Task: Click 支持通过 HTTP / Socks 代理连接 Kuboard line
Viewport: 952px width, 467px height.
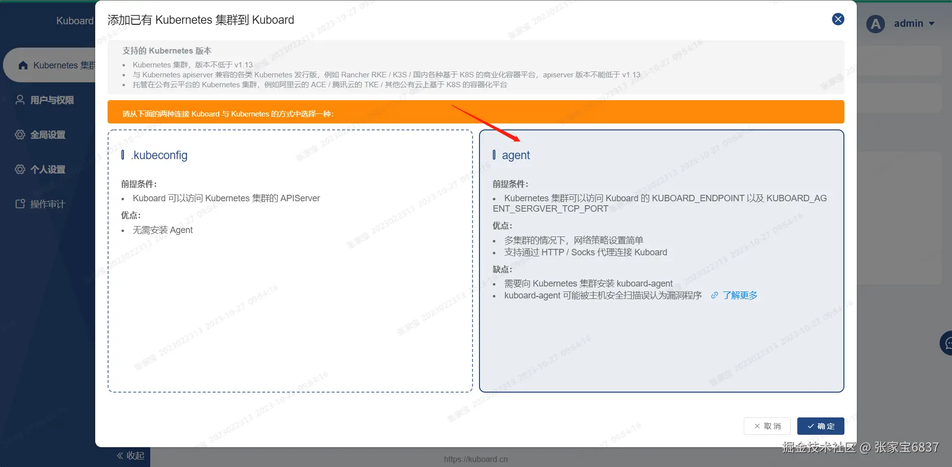Action: click(x=586, y=252)
